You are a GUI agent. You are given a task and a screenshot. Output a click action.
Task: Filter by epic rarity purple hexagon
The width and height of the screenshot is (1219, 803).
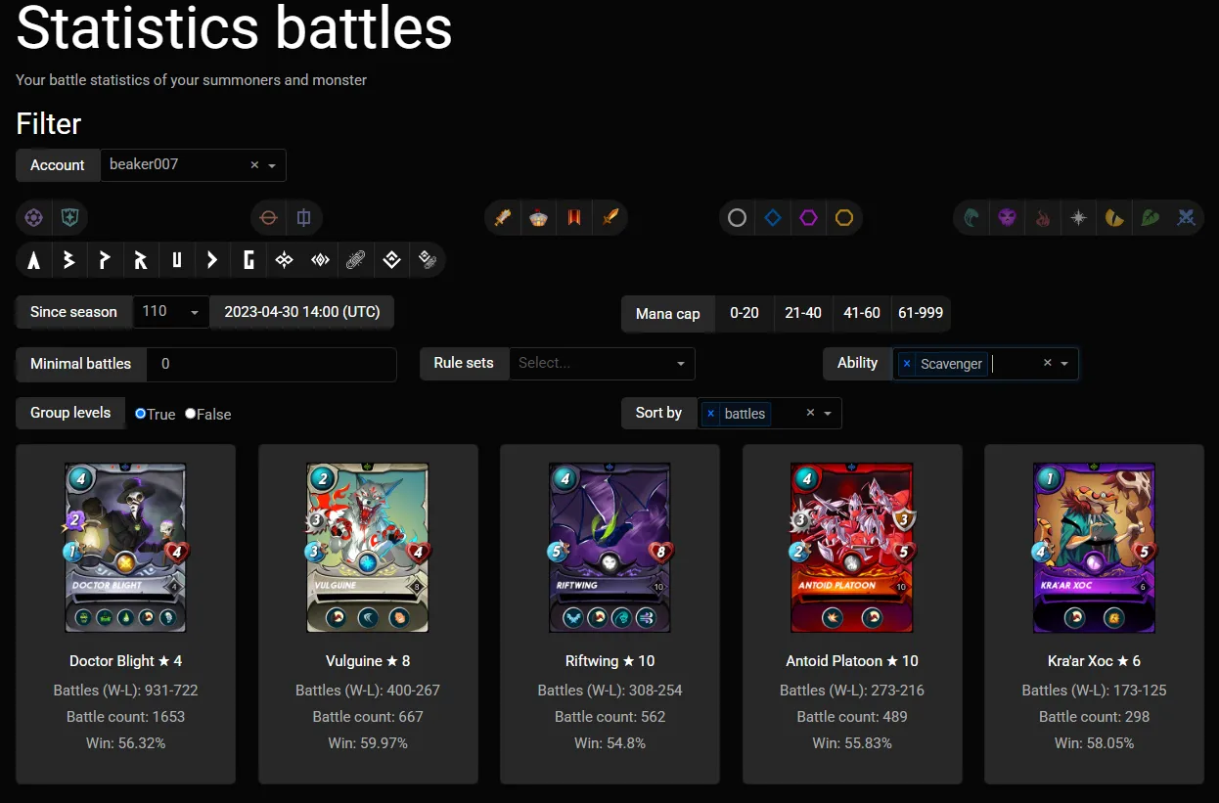808,217
